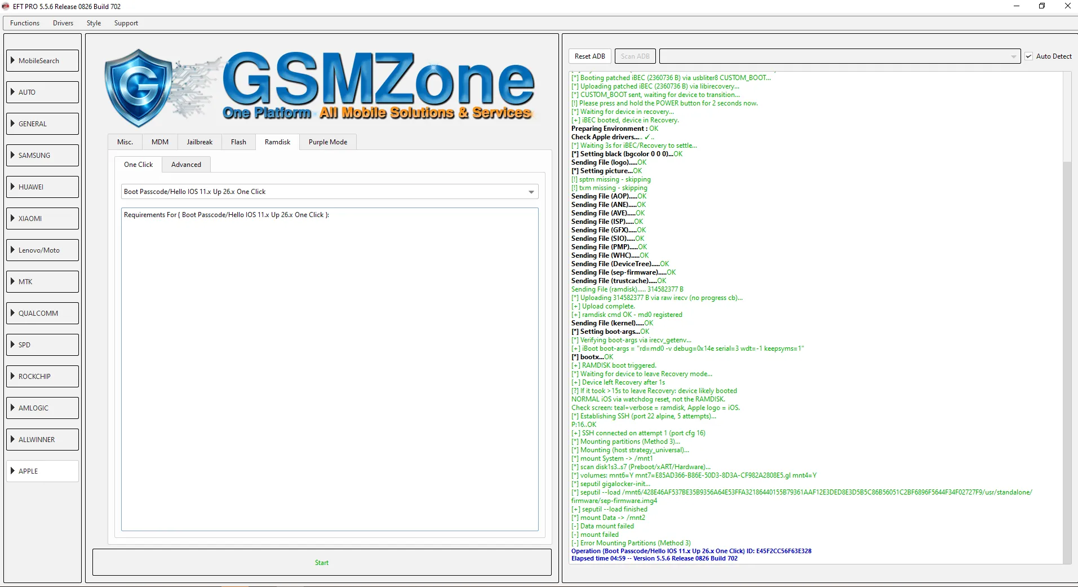The height and width of the screenshot is (587, 1078).
Task: Click the 'Check Apple drivers' log line
Action: click(613, 137)
